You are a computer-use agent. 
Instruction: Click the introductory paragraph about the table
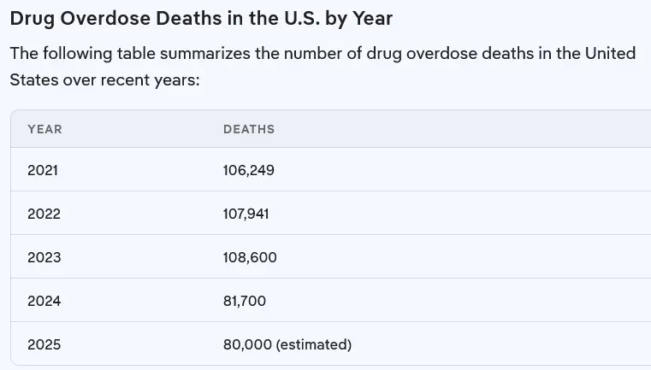click(323, 67)
